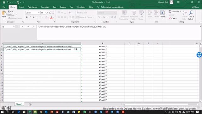
Task: Open the font size dropdown
Action: click(x=46, y=13)
